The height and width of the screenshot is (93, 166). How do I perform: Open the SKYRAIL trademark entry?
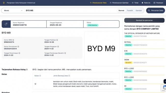click(128, 42)
